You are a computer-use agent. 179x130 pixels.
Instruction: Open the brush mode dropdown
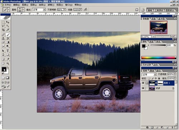click(44, 10)
